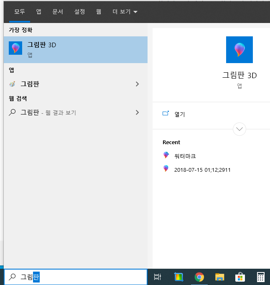
Task: Open recent file 2018-07-15 01;12;2911
Action: click(202, 170)
